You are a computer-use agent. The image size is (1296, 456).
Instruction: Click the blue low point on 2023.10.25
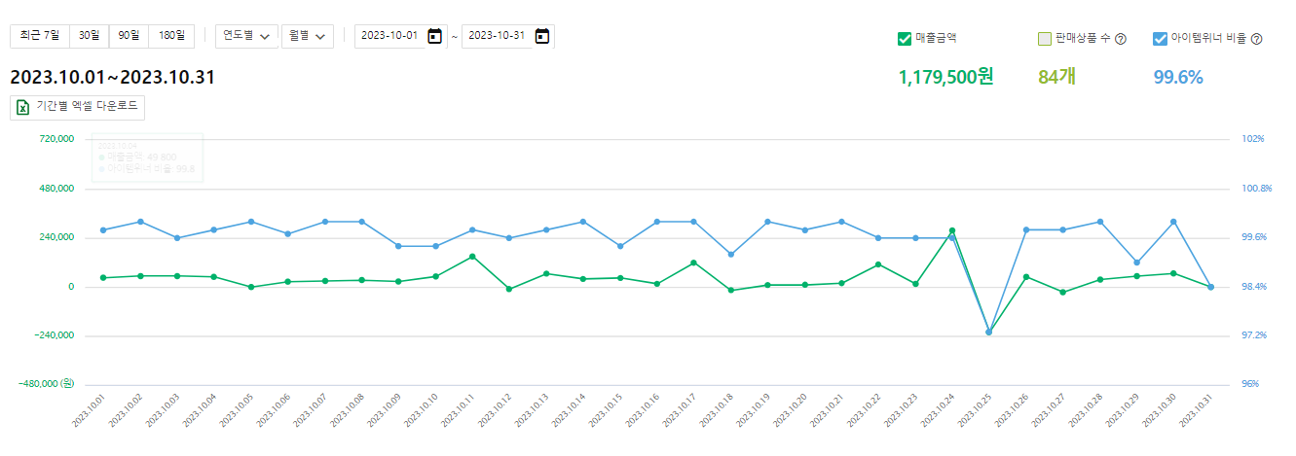click(x=989, y=333)
